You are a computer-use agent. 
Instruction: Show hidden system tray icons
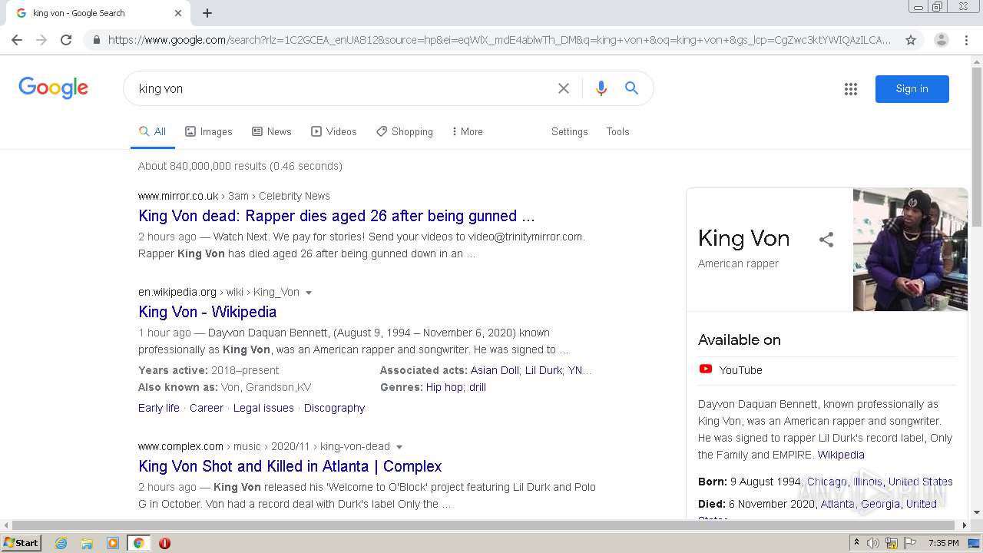click(857, 542)
